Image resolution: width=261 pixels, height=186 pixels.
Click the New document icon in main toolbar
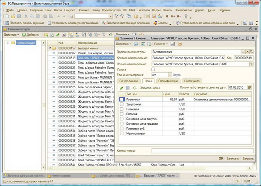[x=7, y=16]
